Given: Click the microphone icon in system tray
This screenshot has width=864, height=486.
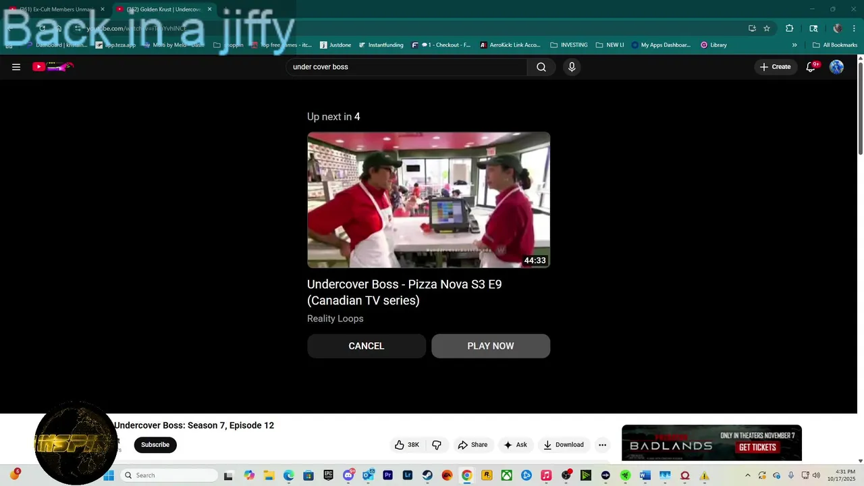Looking at the screenshot, I should pyautogui.click(x=790, y=475).
